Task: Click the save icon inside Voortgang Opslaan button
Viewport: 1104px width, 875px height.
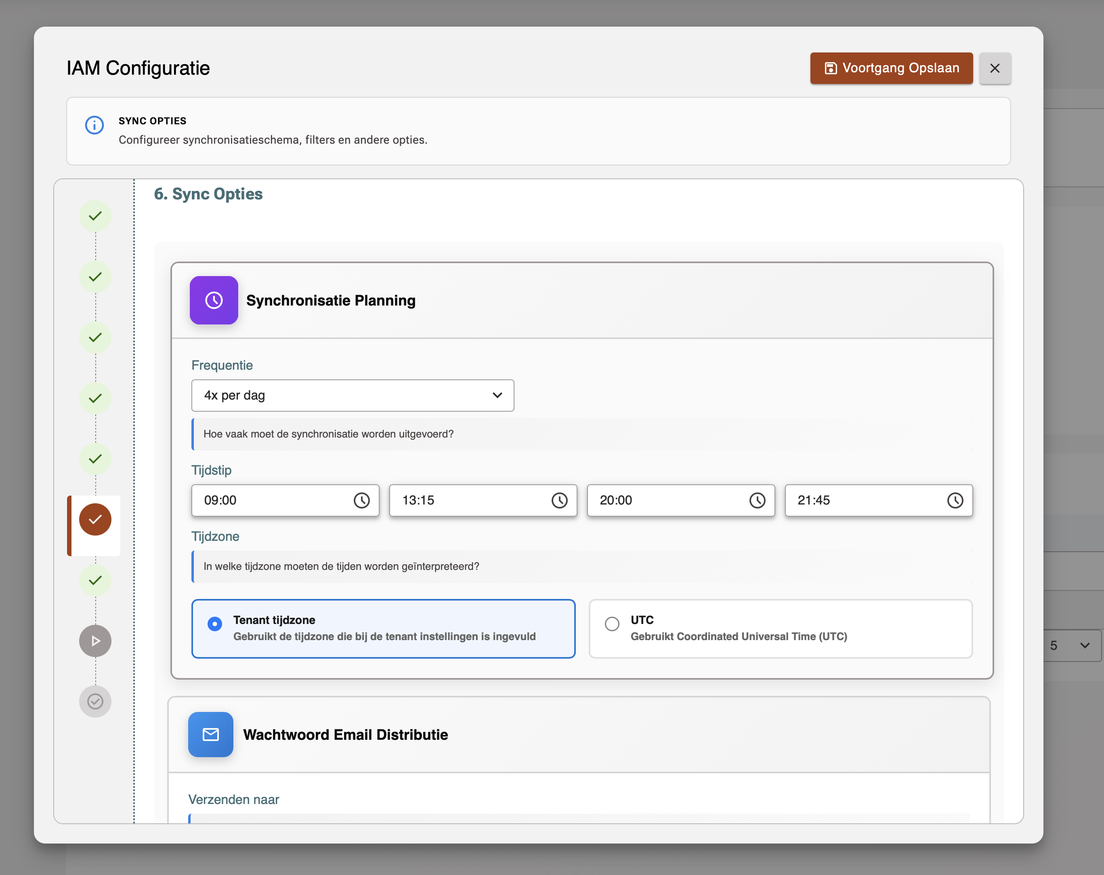Action: pyautogui.click(x=830, y=67)
